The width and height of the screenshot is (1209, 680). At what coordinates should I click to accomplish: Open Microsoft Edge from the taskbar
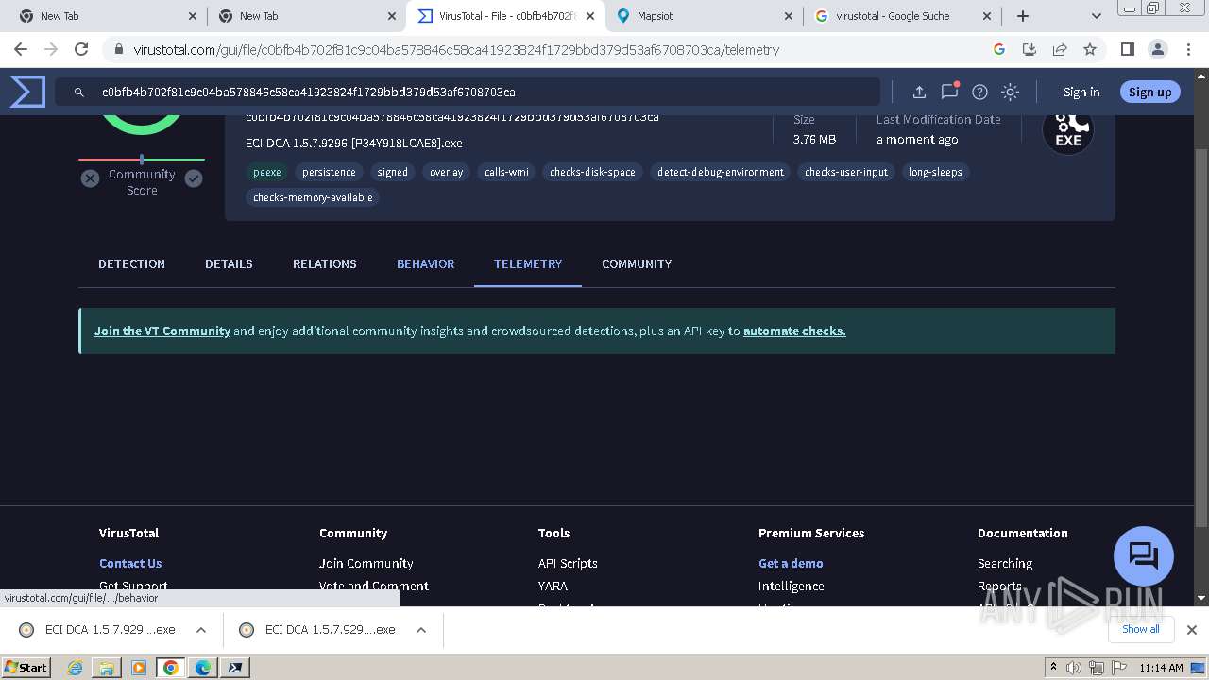point(203,668)
